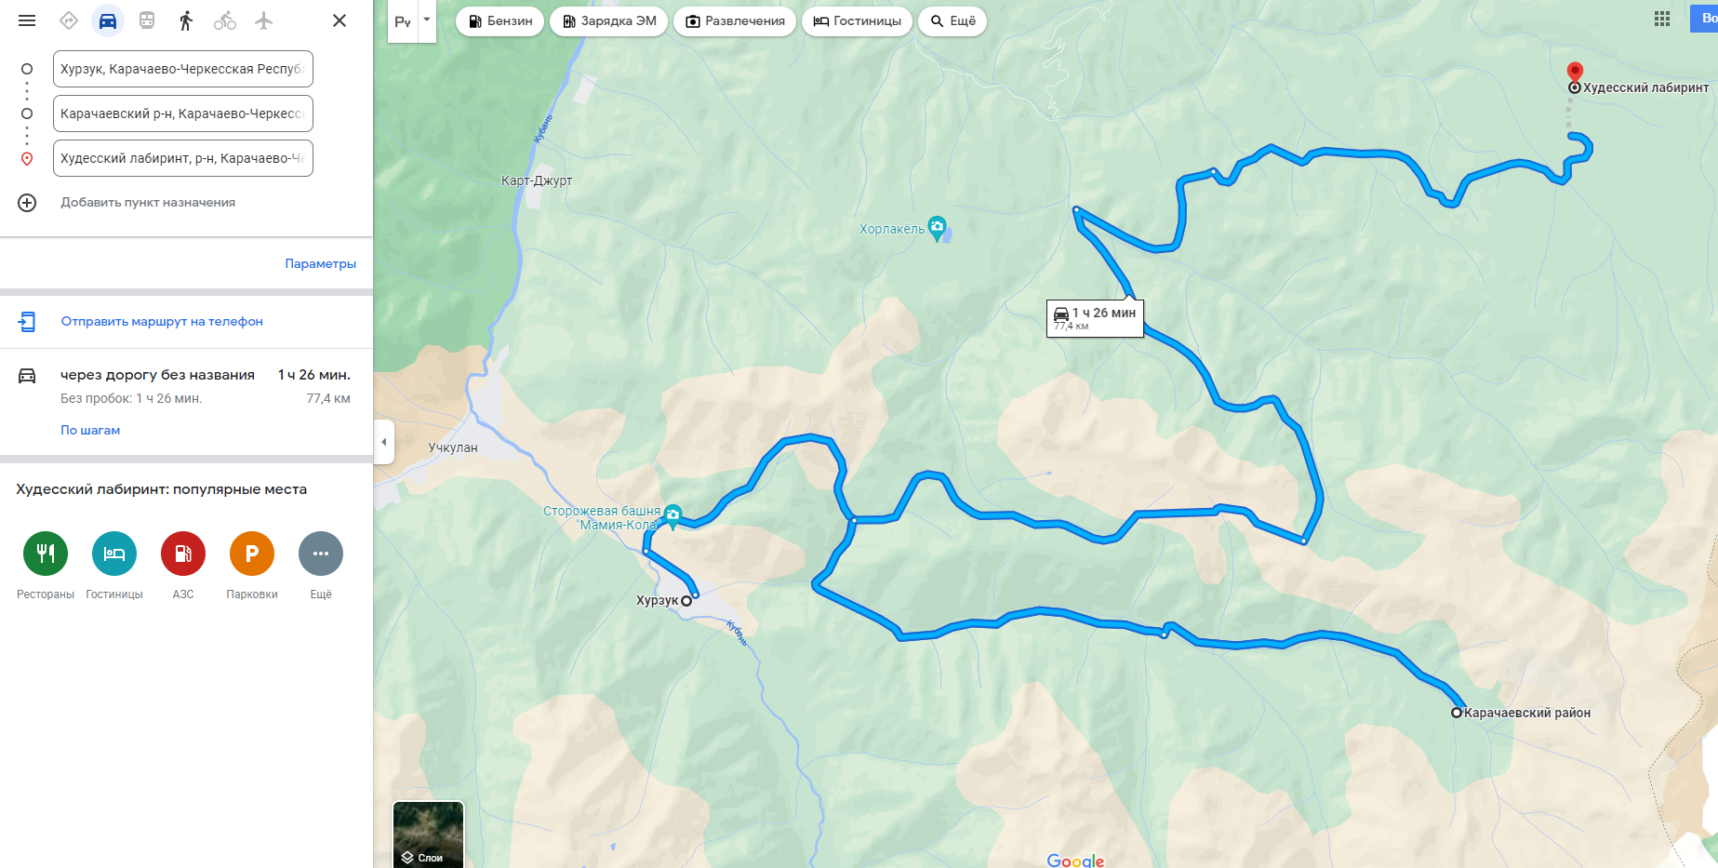1718x868 pixels.
Task: Toggle the Бензин filter chip
Action: (500, 21)
